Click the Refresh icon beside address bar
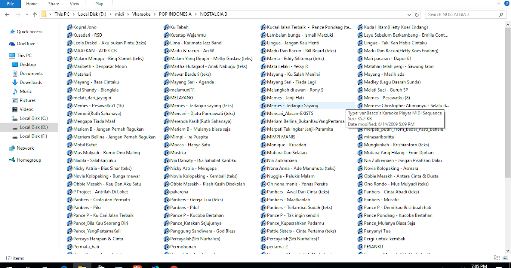This screenshot has width=511, height=268. [x=418, y=14]
